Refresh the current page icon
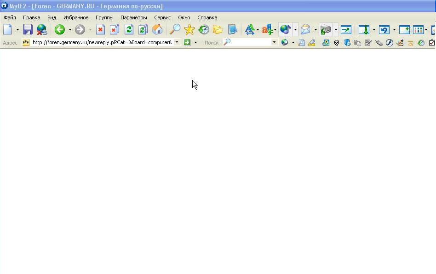The height and width of the screenshot is (274, 436). [x=129, y=29]
